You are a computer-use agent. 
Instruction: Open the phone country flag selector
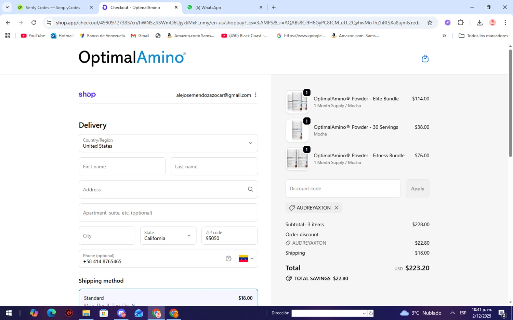click(x=246, y=259)
